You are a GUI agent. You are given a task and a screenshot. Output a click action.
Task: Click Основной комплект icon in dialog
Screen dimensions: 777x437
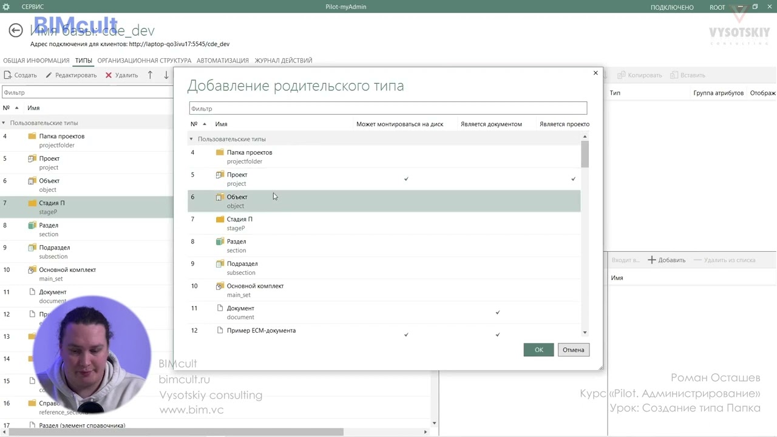coord(220,286)
